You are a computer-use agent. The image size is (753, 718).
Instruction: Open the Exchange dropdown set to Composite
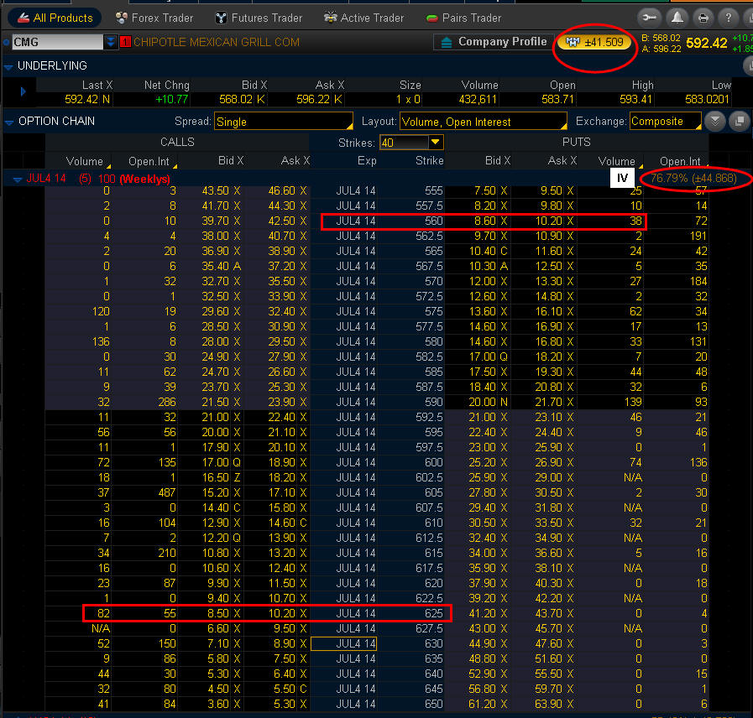(x=666, y=122)
